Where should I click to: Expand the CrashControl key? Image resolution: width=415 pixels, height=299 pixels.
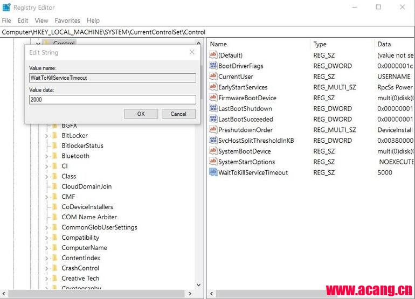46,269
